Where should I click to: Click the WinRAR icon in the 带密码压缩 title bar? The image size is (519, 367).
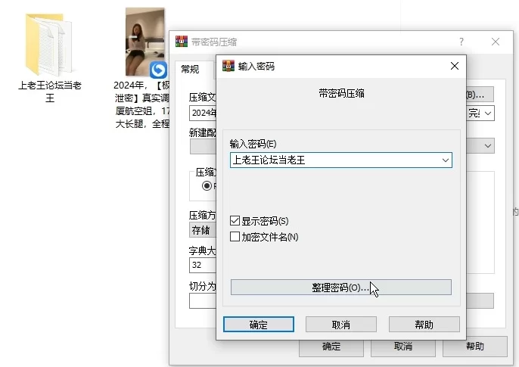pos(182,42)
